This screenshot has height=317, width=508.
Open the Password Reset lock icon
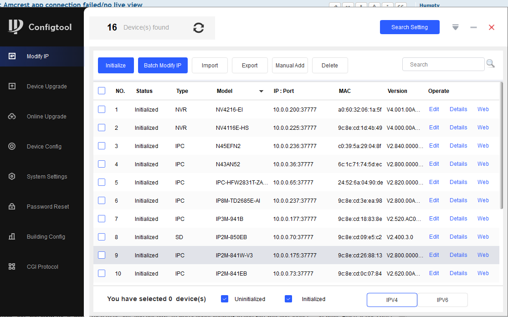(12, 207)
